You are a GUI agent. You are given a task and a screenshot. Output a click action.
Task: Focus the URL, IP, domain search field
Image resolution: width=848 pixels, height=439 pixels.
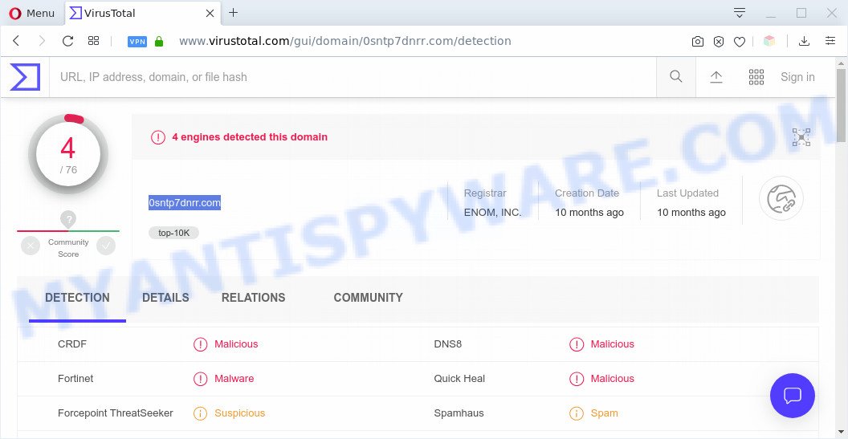tap(353, 77)
